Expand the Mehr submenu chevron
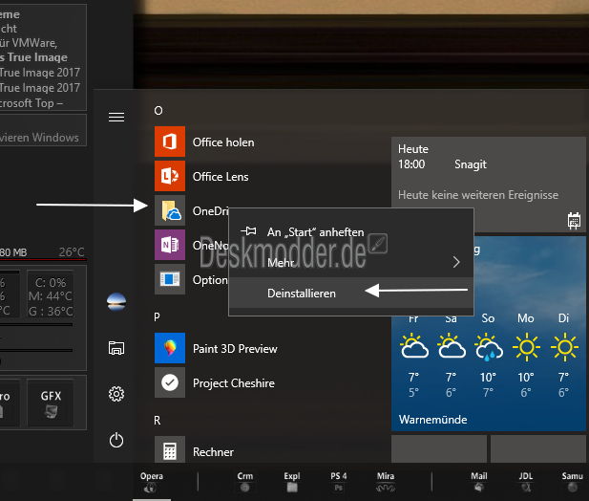The width and height of the screenshot is (589, 501). [x=456, y=262]
